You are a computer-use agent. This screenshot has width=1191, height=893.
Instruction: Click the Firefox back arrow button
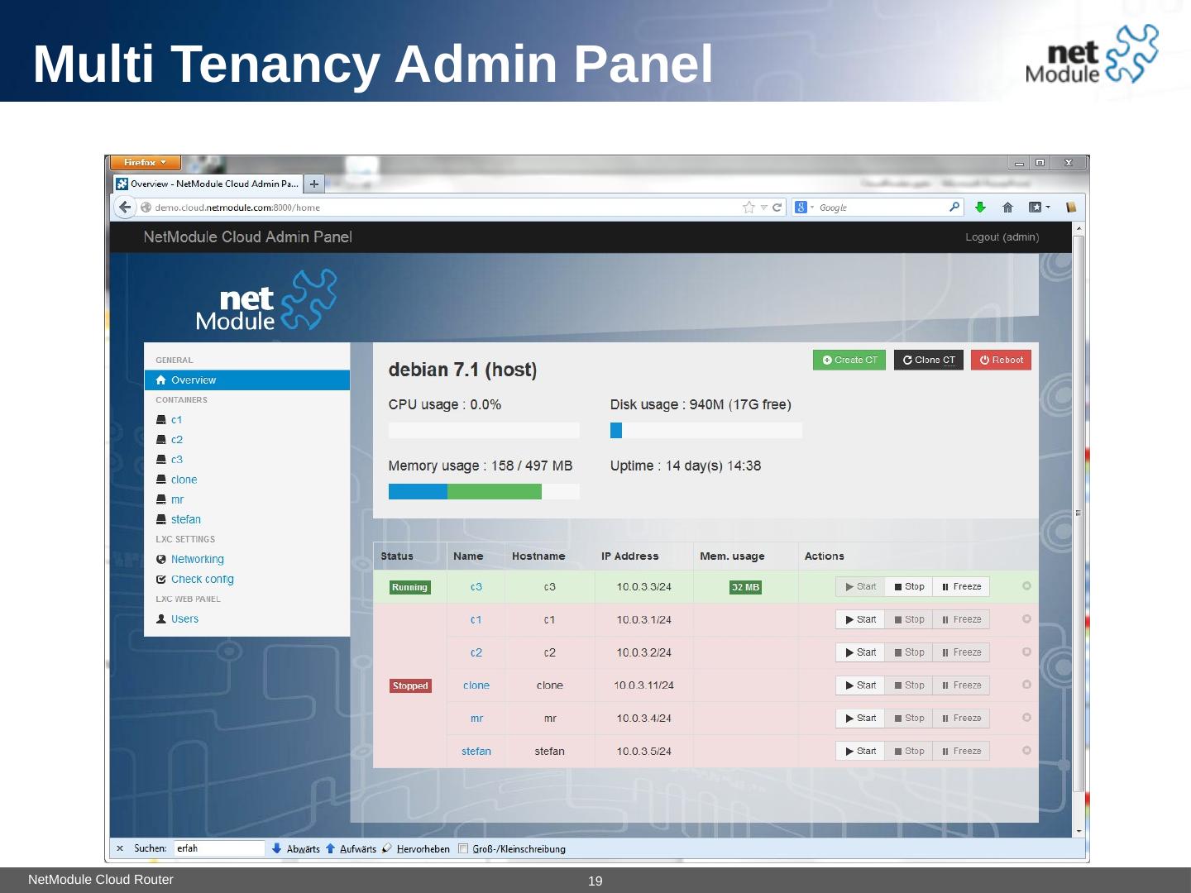[x=124, y=208]
